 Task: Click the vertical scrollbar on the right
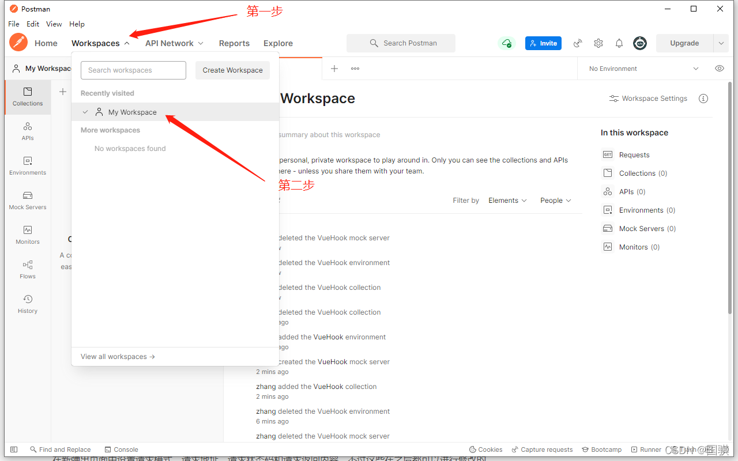click(x=731, y=198)
